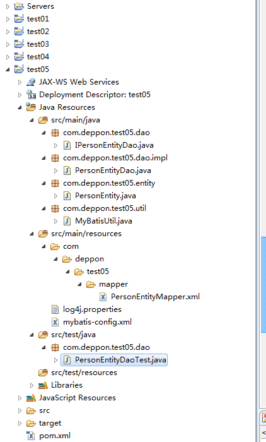Collapse the test05 project
Screen dimensions: 266x442
pyautogui.click(x=8, y=69)
